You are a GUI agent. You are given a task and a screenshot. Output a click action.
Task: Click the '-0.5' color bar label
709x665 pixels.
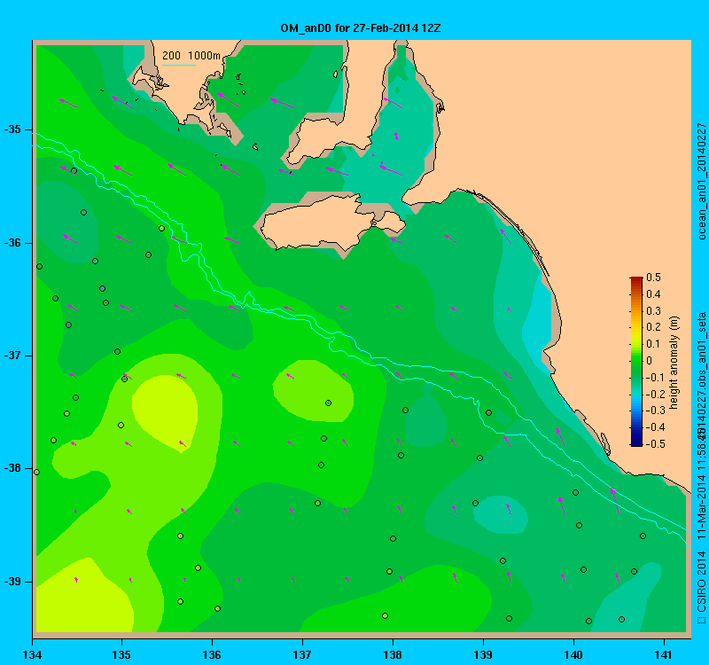pyautogui.click(x=654, y=444)
